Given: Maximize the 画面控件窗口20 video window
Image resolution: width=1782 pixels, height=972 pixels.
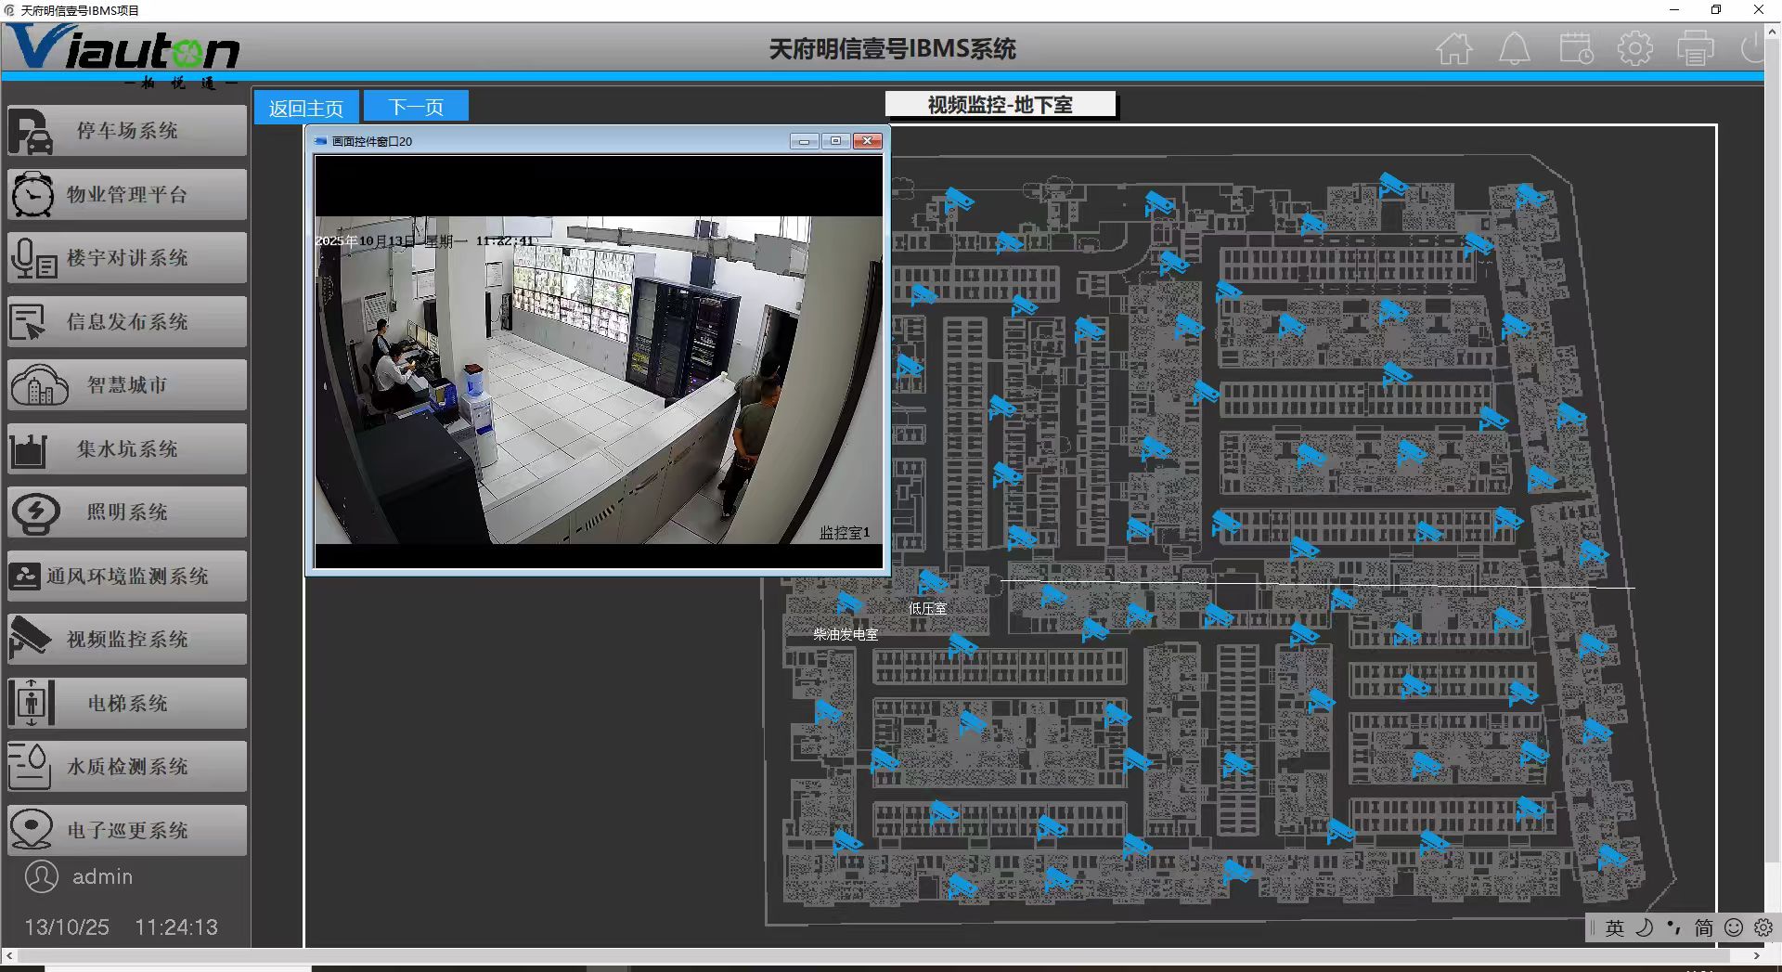Looking at the screenshot, I should (836, 141).
